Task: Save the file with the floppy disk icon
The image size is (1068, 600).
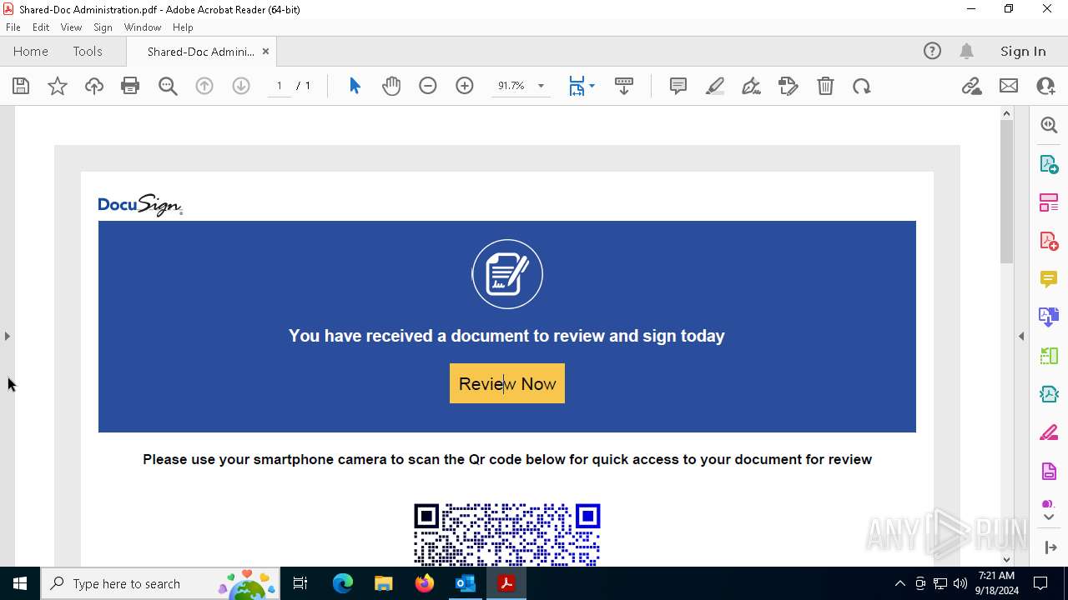Action: [21, 86]
